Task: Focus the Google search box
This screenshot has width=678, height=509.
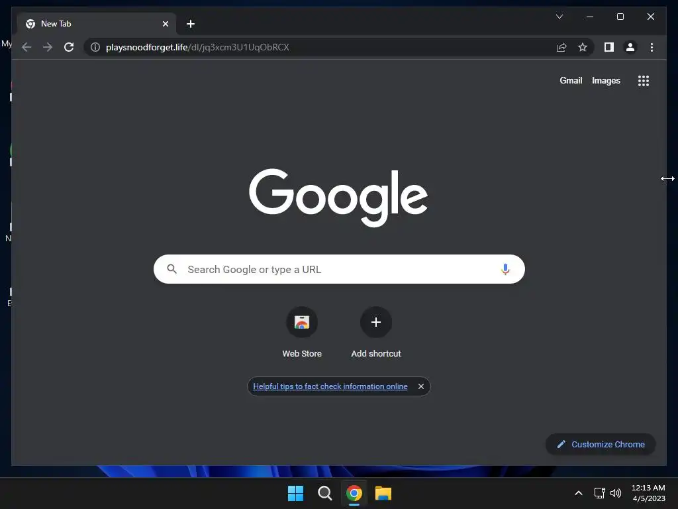Action: (339, 269)
